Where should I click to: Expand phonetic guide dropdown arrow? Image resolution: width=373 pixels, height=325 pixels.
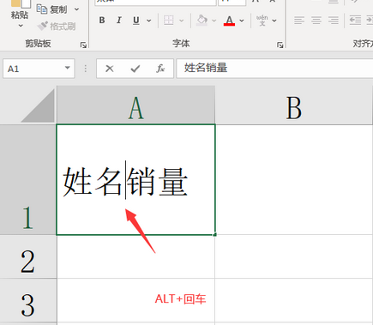click(274, 21)
